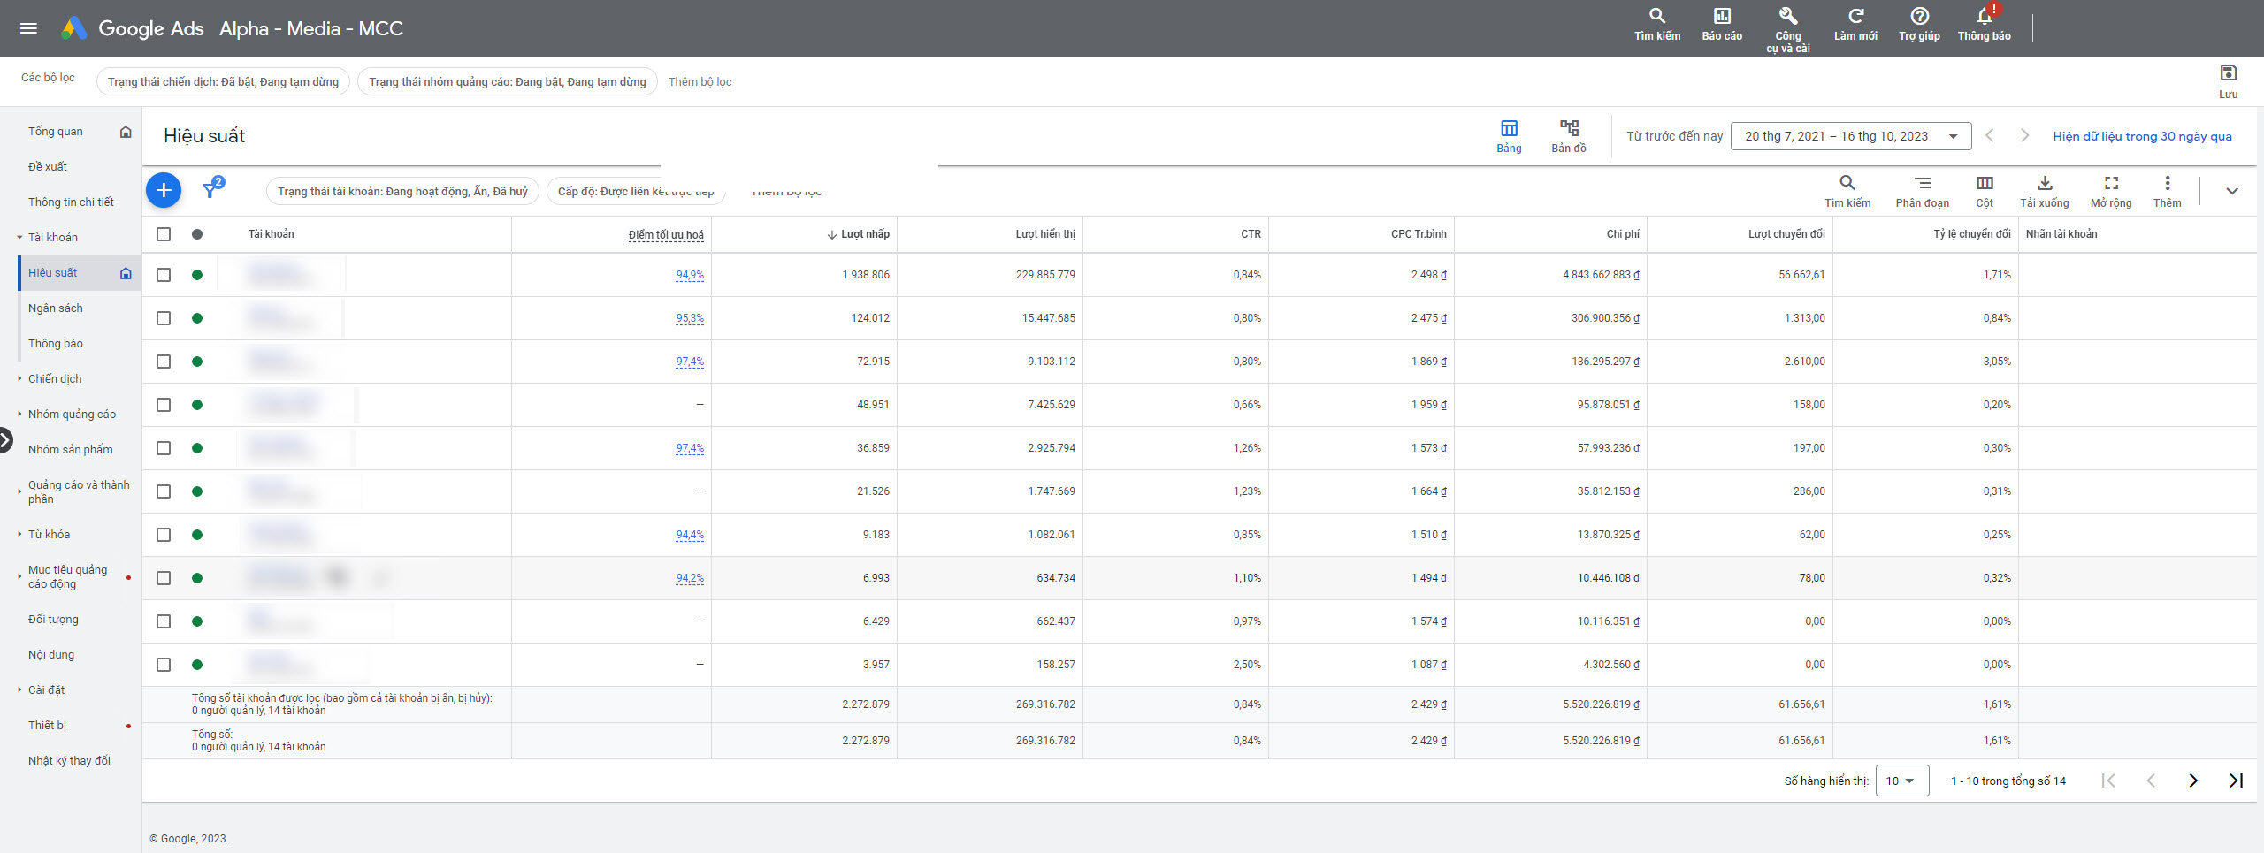Open the date range dropdown
The height and width of the screenshot is (853, 2264).
coord(1850,136)
